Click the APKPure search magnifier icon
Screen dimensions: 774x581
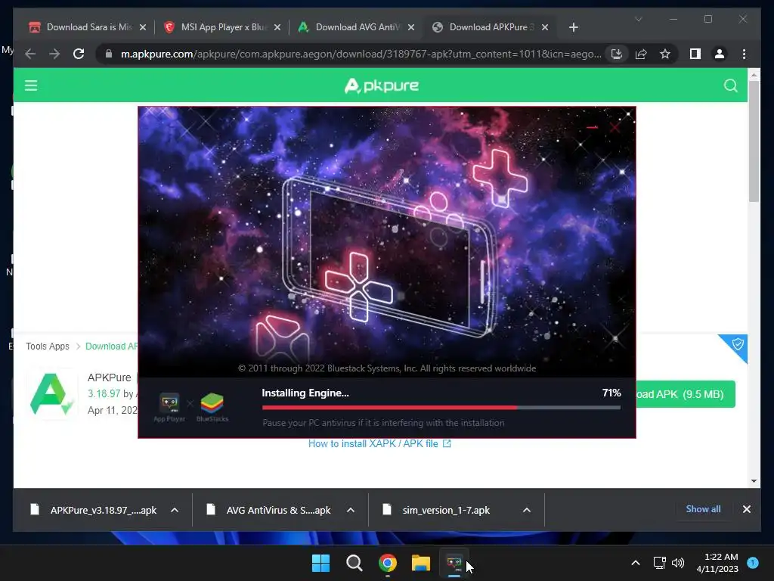(731, 85)
